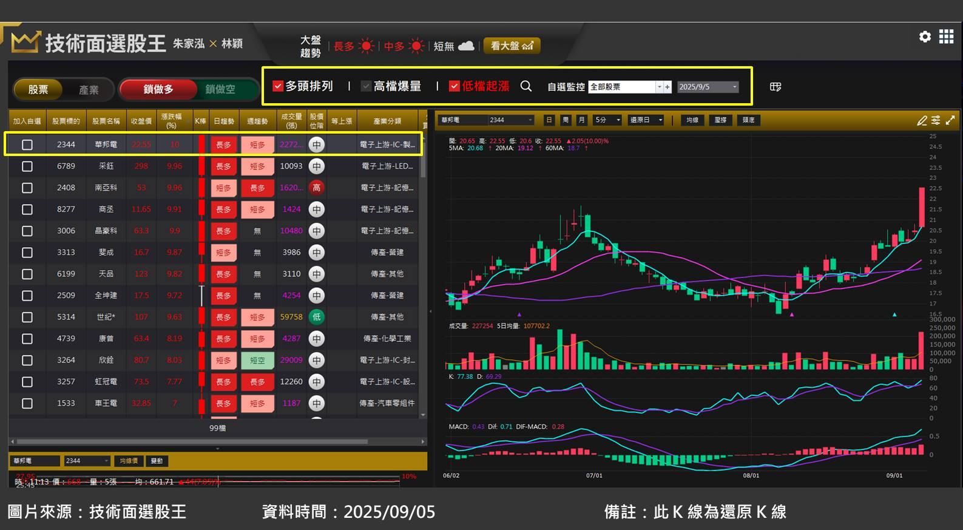This screenshot has height=530, width=963.
Task: Click the table column layout icon
Action: (x=775, y=87)
